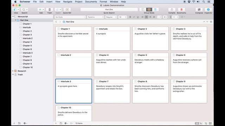Open macOS Spotlight search icon
225x126 pixels.
(x=204, y=1)
